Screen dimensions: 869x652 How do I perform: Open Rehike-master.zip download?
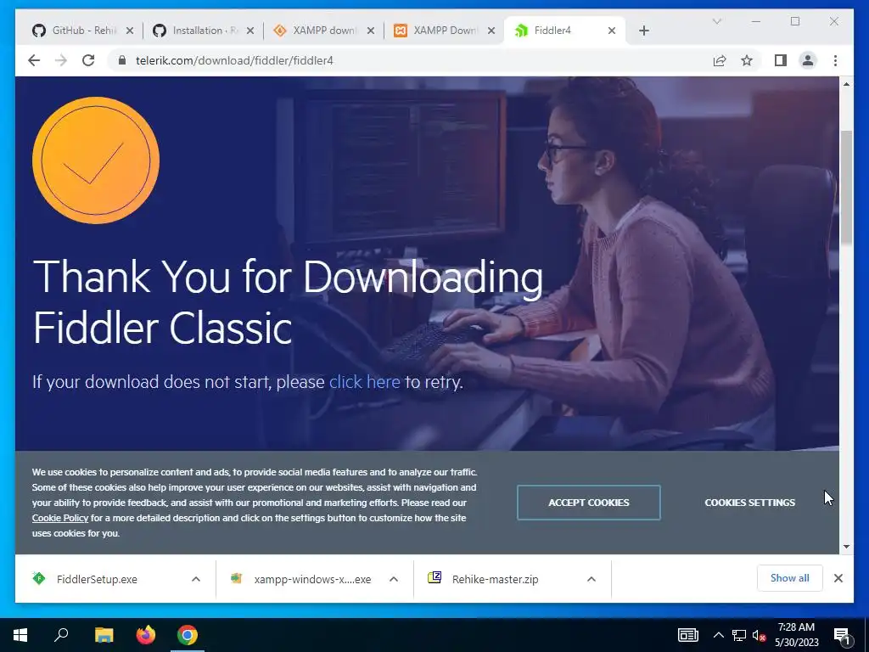tap(495, 579)
